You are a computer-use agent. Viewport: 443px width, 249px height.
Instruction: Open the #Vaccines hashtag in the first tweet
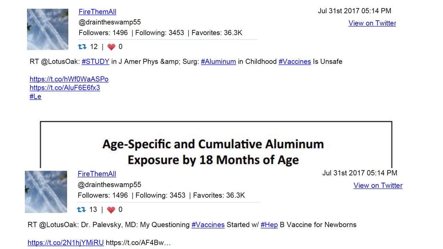(x=295, y=62)
